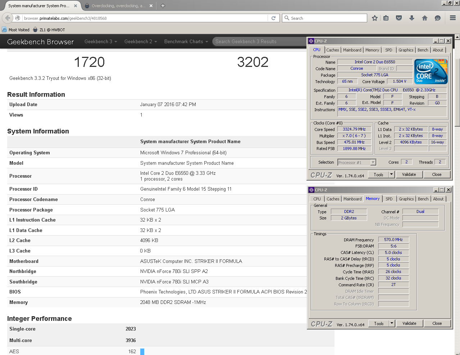Click Tools button in lower CPU-Z window

(379, 323)
